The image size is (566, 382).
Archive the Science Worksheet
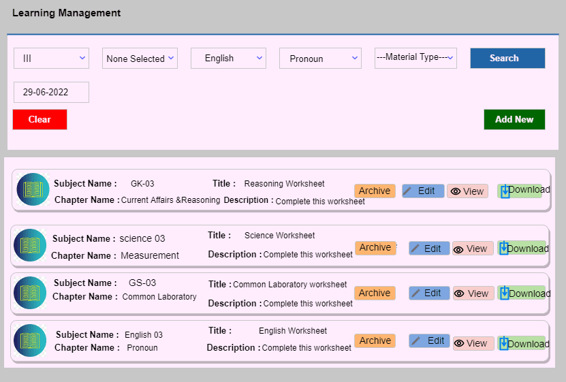pyautogui.click(x=375, y=248)
